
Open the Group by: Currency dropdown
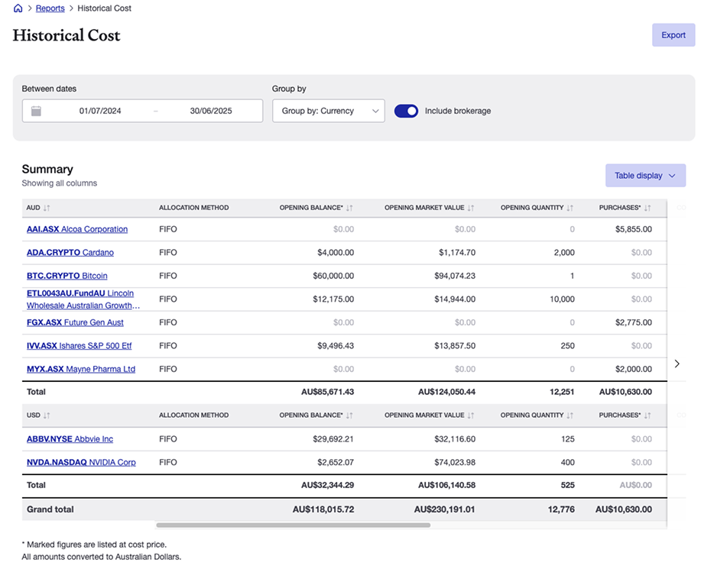pyautogui.click(x=329, y=111)
